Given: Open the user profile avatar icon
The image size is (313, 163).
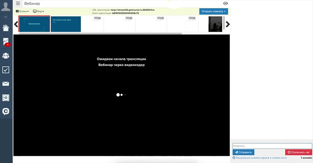Looking at the screenshot, I should coord(6,6).
